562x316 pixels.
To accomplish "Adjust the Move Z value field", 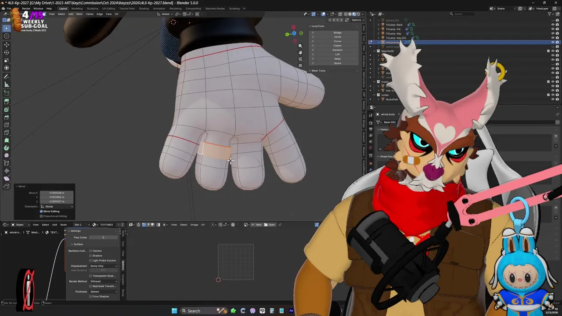I will pos(56,201).
